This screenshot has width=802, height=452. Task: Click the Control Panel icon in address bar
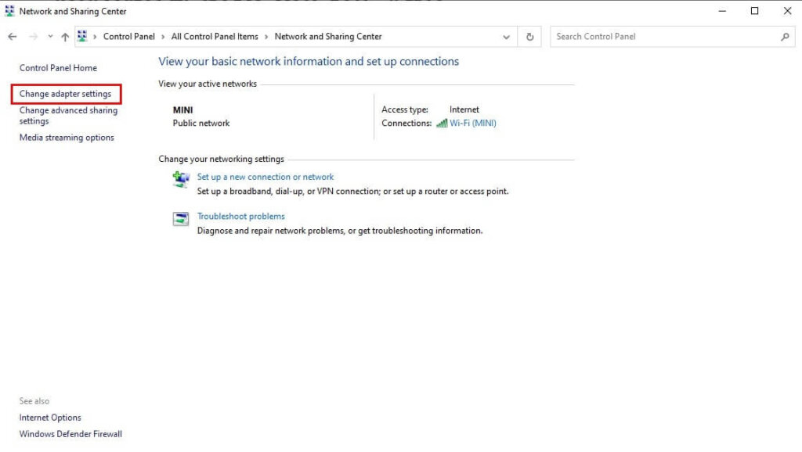(x=82, y=36)
